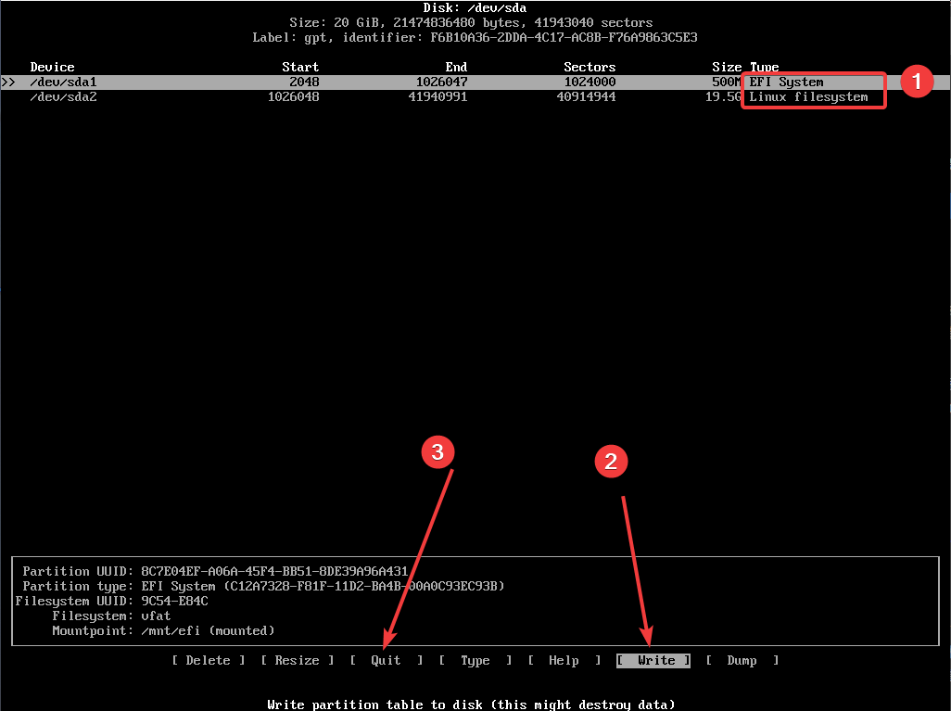Click the Linux filesystem type cell

(x=808, y=97)
